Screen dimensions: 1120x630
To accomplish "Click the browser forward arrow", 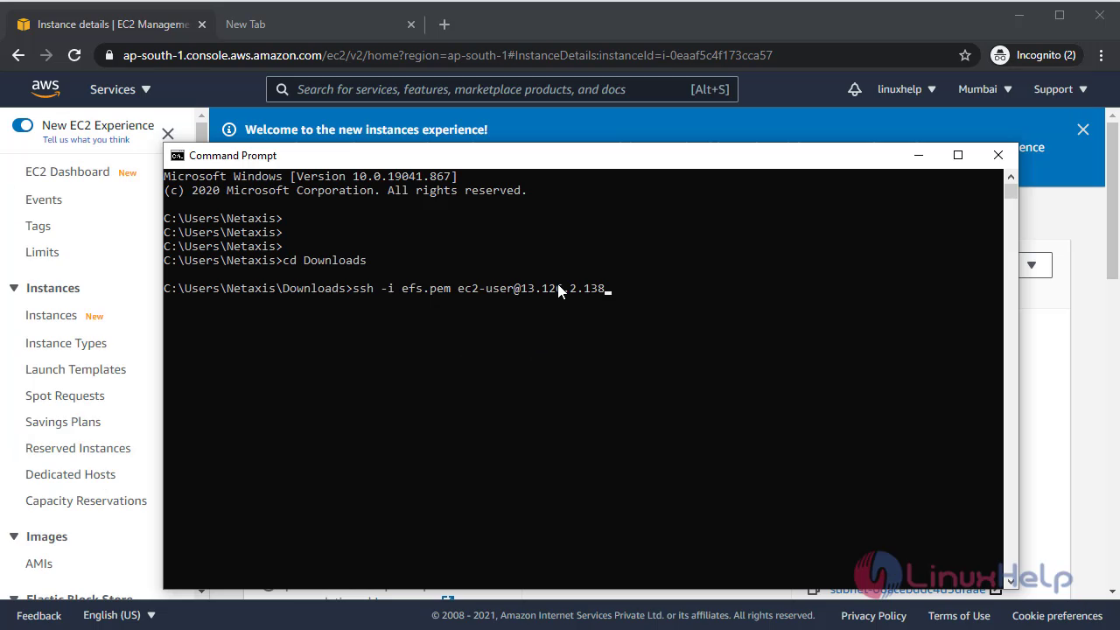I will pyautogui.click(x=46, y=55).
